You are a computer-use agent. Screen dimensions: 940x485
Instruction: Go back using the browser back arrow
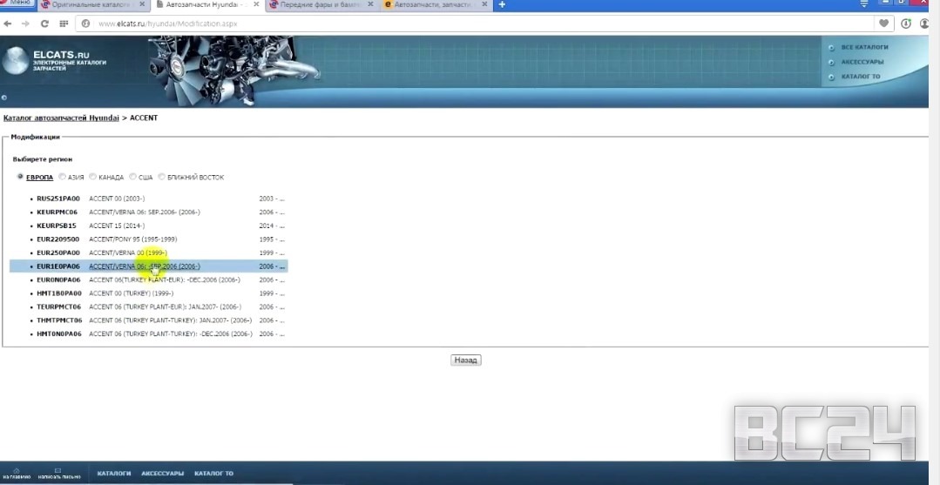tap(8, 24)
